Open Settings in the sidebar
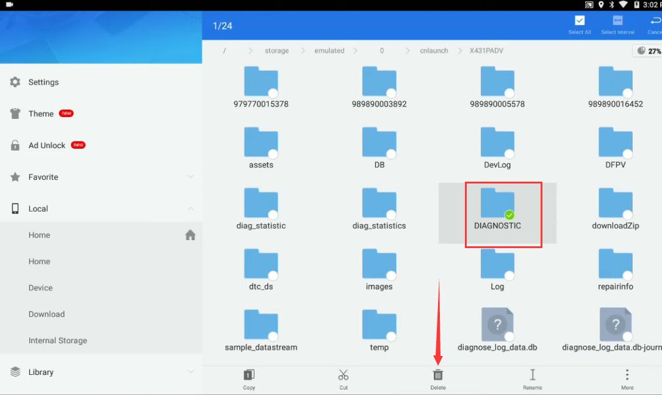This screenshot has height=395, width=662. pyautogui.click(x=43, y=82)
